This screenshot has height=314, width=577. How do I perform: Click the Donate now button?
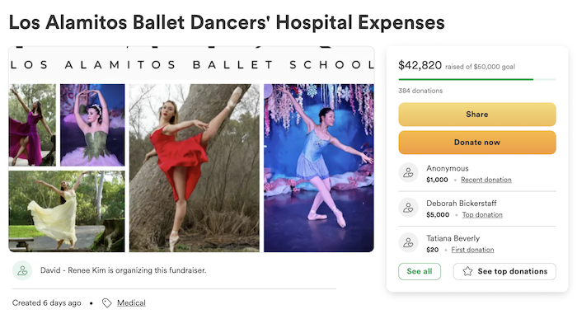tap(477, 143)
